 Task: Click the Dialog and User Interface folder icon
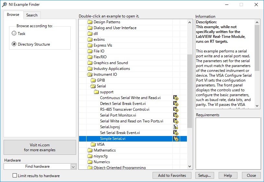[x=90, y=28]
